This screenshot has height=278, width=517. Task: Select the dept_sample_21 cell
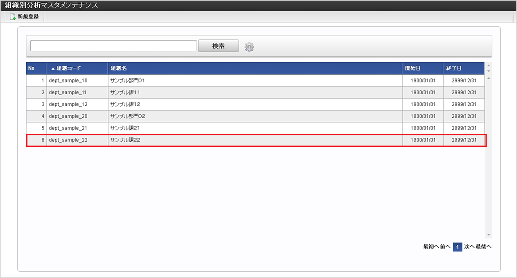click(77, 128)
